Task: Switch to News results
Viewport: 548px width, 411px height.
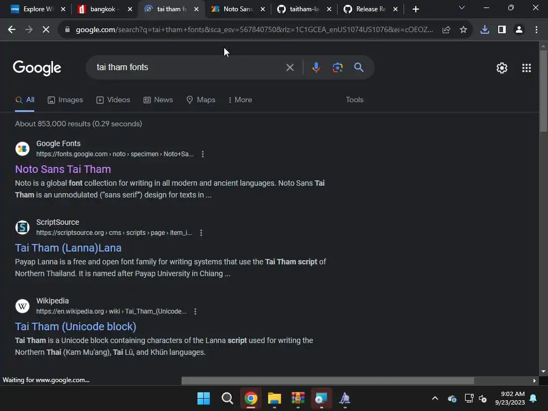Action: 158,100
